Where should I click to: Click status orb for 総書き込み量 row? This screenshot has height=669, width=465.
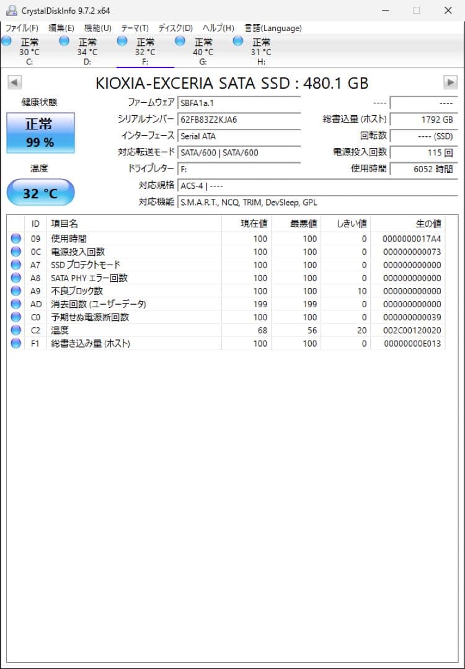pyautogui.click(x=15, y=343)
